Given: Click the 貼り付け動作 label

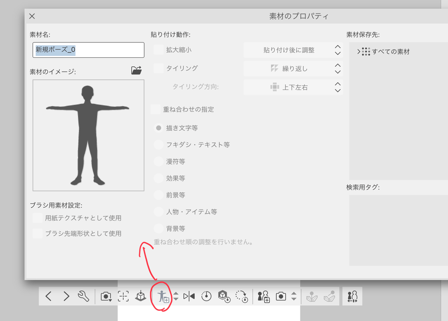Looking at the screenshot, I should pos(171,35).
